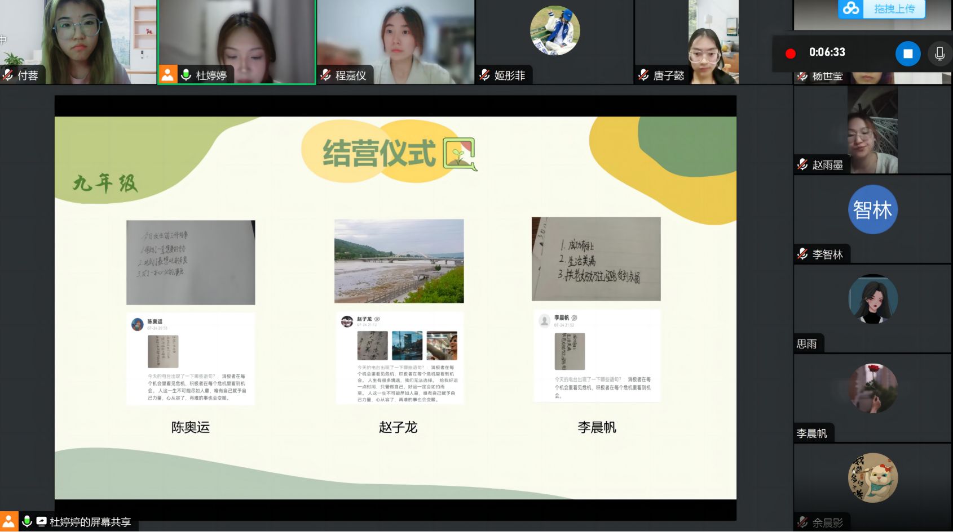The image size is (953, 532).
Task: Toggle the microphone in the recording widget
Action: (939, 53)
